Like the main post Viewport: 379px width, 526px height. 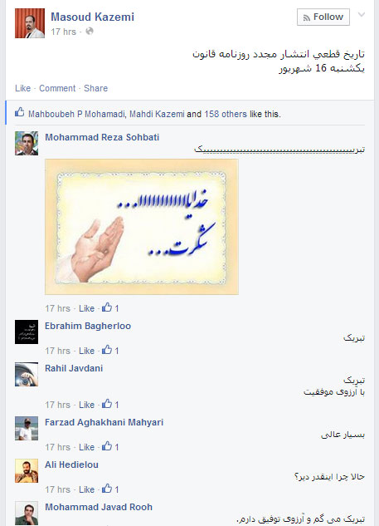coord(22,88)
